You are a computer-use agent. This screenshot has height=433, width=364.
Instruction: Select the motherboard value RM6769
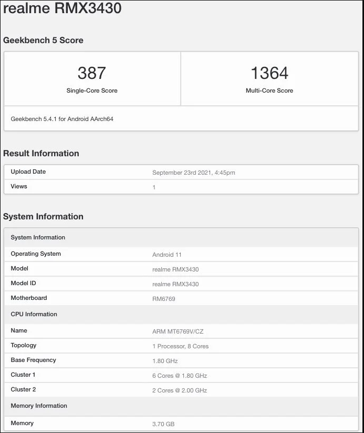point(163,299)
